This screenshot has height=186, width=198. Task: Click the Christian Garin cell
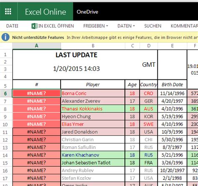[x=93, y=140]
